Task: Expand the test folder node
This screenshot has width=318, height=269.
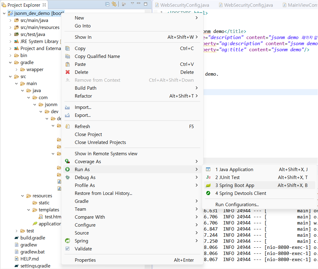Action: [x=16, y=231]
